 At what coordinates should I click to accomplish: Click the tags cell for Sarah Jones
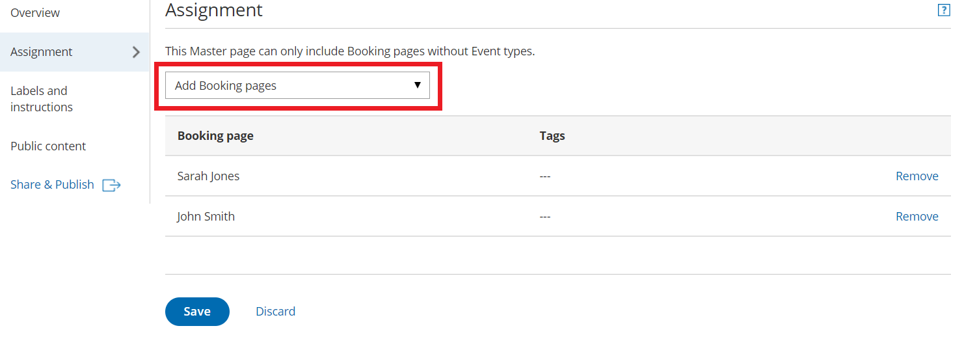(545, 176)
